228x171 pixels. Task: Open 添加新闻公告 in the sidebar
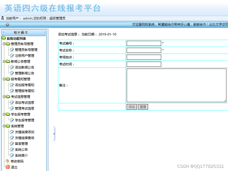[25, 67]
